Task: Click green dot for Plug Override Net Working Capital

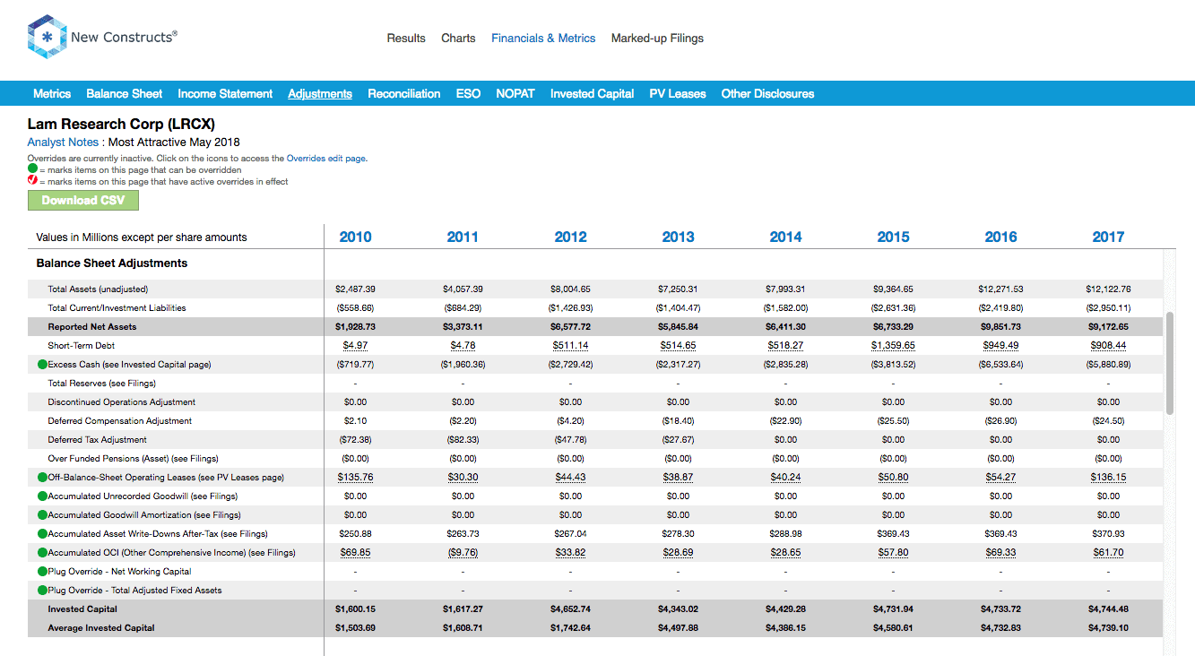Action: [42, 572]
